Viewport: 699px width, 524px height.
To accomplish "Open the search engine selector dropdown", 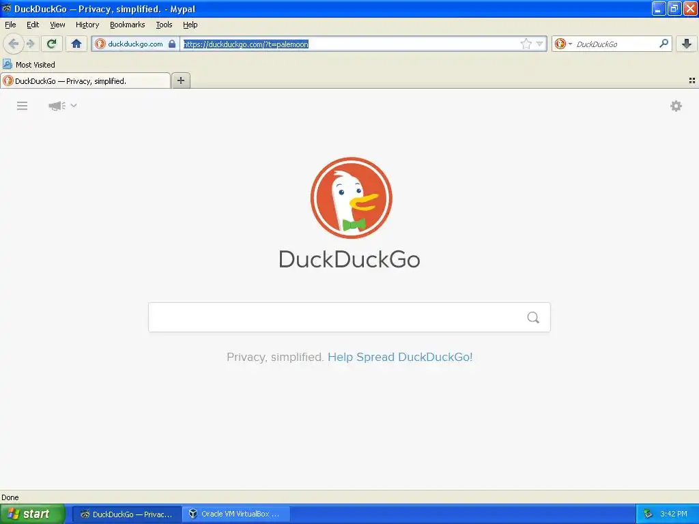I will click(570, 44).
